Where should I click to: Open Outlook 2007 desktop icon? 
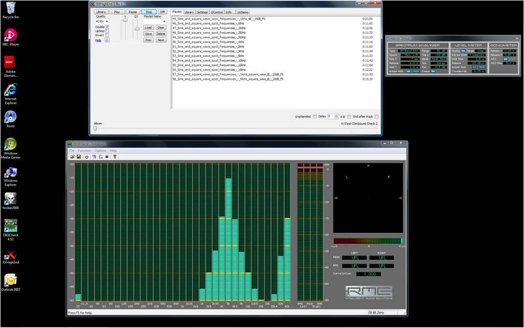pyautogui.click(x=11, y=283)
